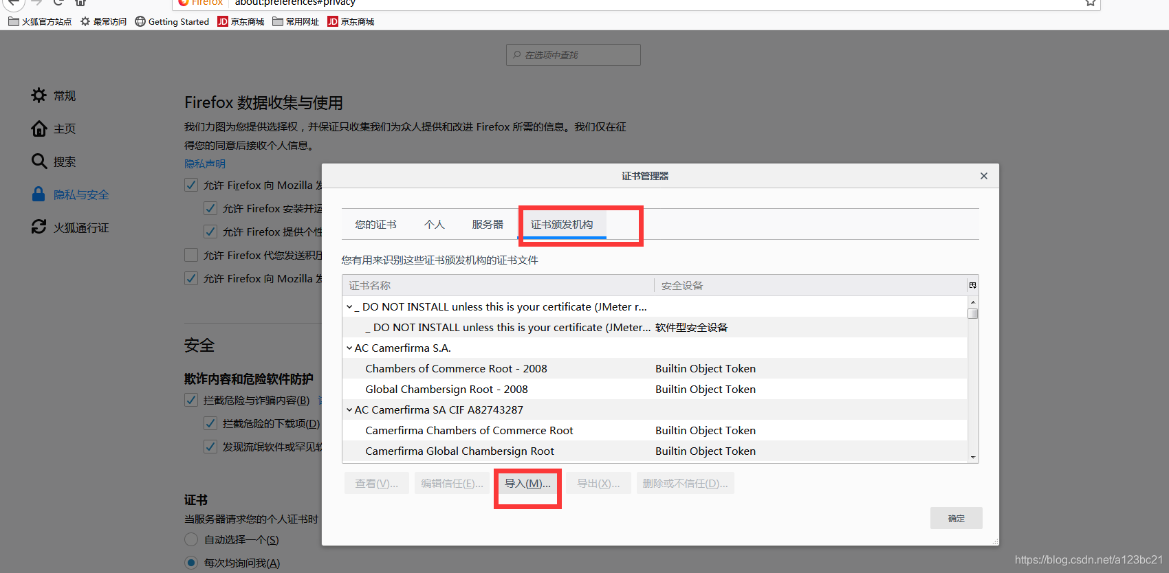Screen dimensions: 1169x573
Task: Select 每次均询问我(A) radio button
Action: pyautogui.click(x=191, y=563)
